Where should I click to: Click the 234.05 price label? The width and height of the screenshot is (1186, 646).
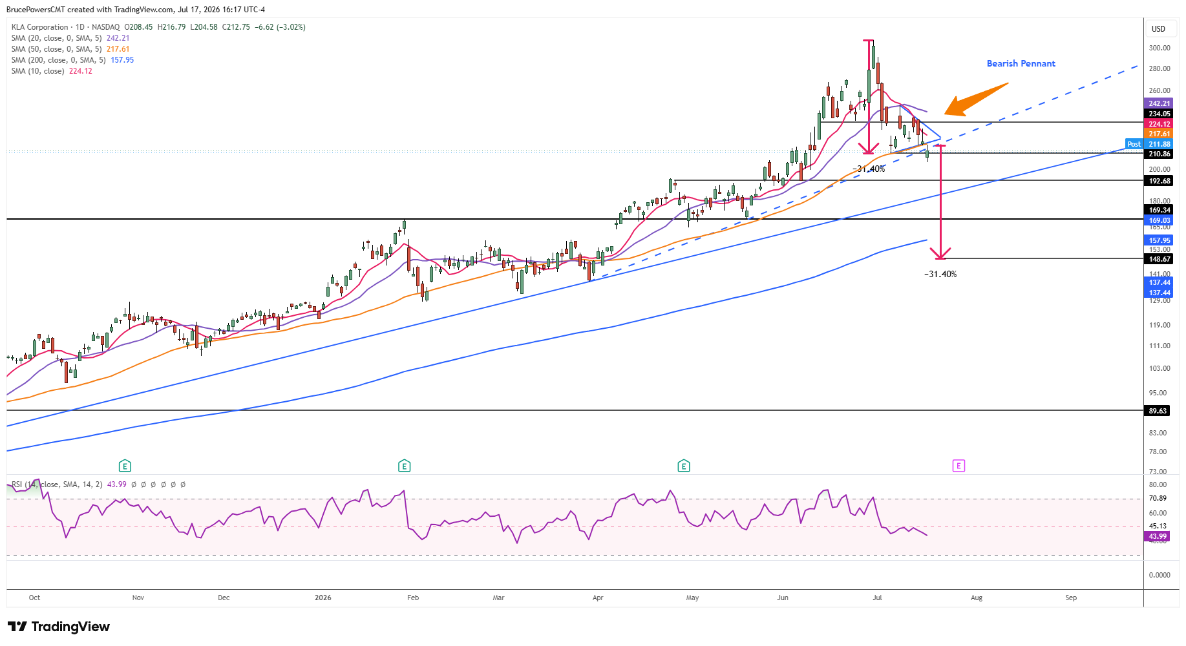click(1159, 114)
